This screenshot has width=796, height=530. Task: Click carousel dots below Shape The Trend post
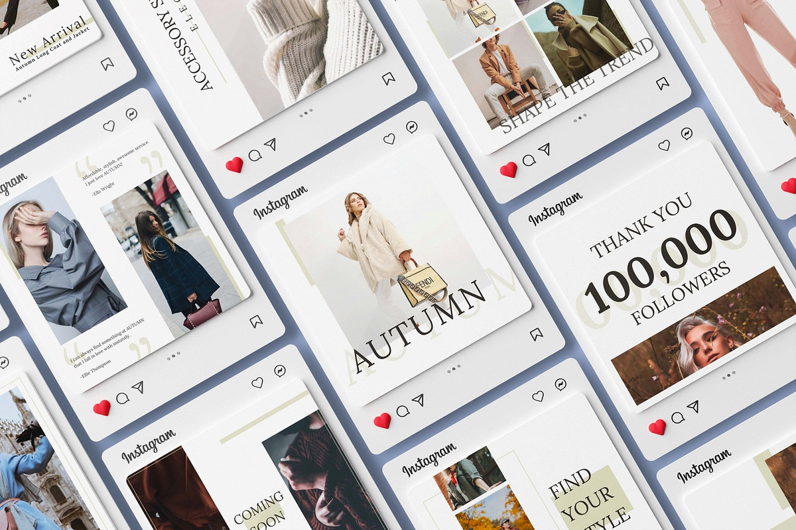580,117
